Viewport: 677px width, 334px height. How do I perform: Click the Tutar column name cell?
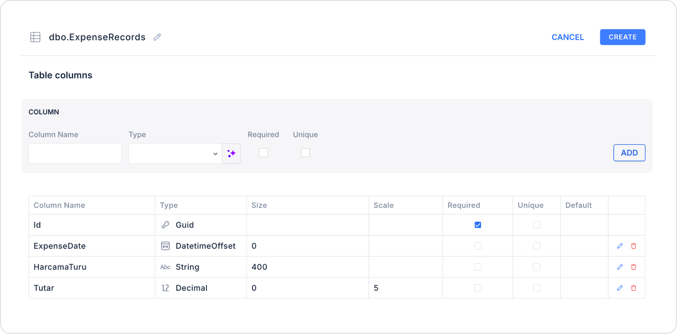[x=92, y=288]
